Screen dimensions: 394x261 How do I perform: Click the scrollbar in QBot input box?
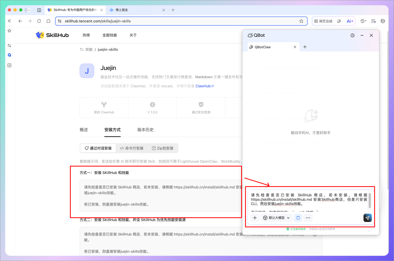[370, 200]
